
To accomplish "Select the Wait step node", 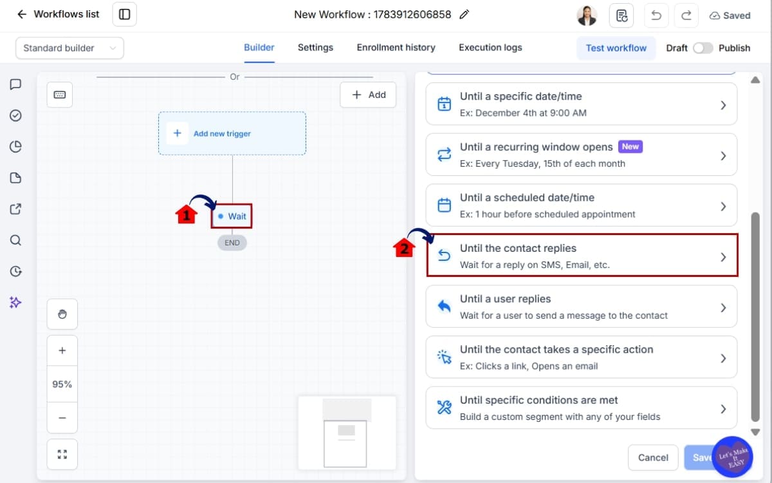I will (232, 216).
